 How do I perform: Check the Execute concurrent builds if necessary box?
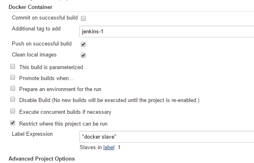pyautogui.click(x=13, y=111)
